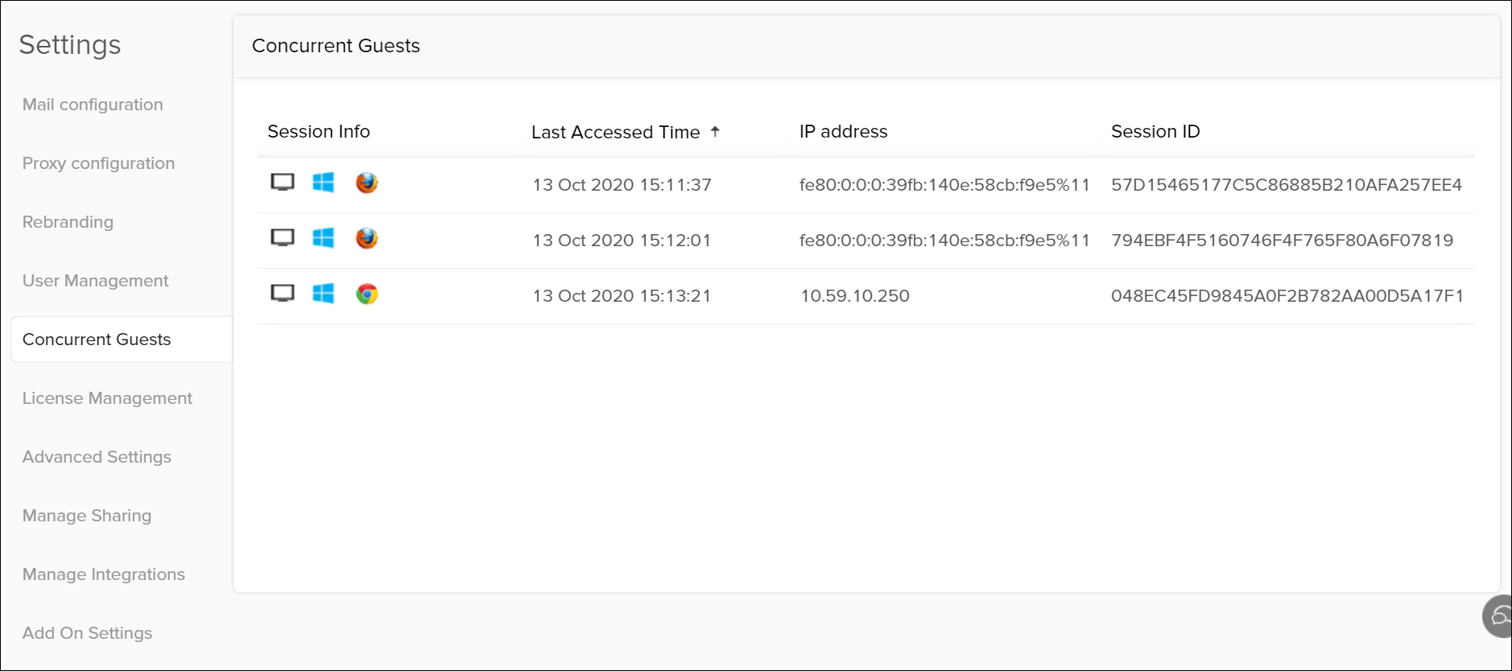The image size is (1512, 671).
Task: Open Advanced Settings page
Action: click(x=97, y=457)
